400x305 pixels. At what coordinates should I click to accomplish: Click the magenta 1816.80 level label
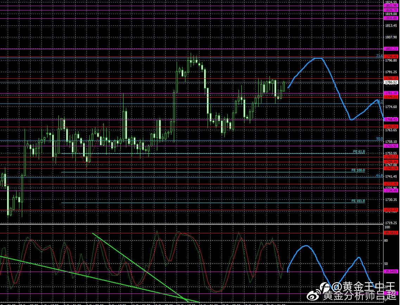(391, 18)
